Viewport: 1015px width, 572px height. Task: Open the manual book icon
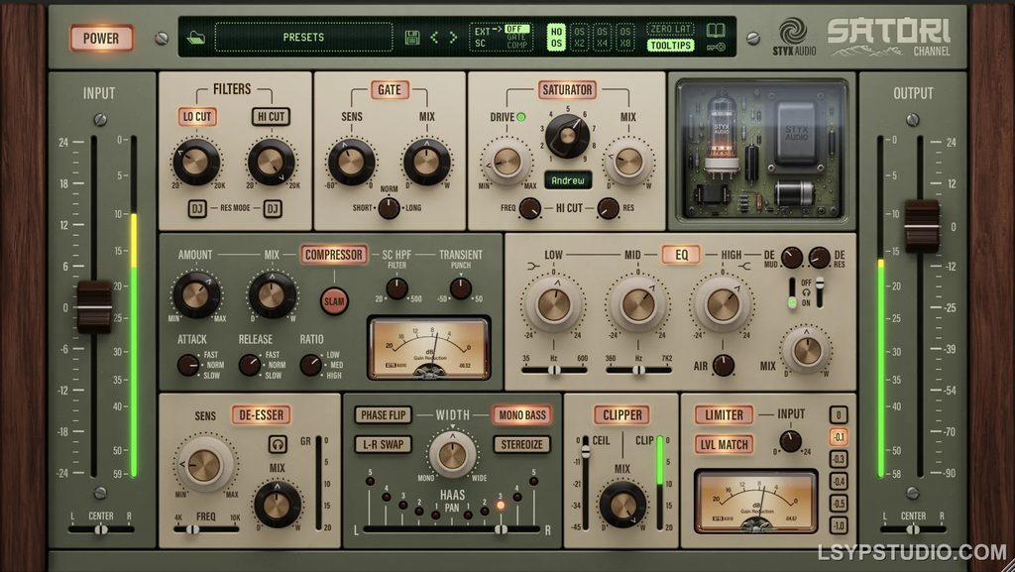(716, 30)
